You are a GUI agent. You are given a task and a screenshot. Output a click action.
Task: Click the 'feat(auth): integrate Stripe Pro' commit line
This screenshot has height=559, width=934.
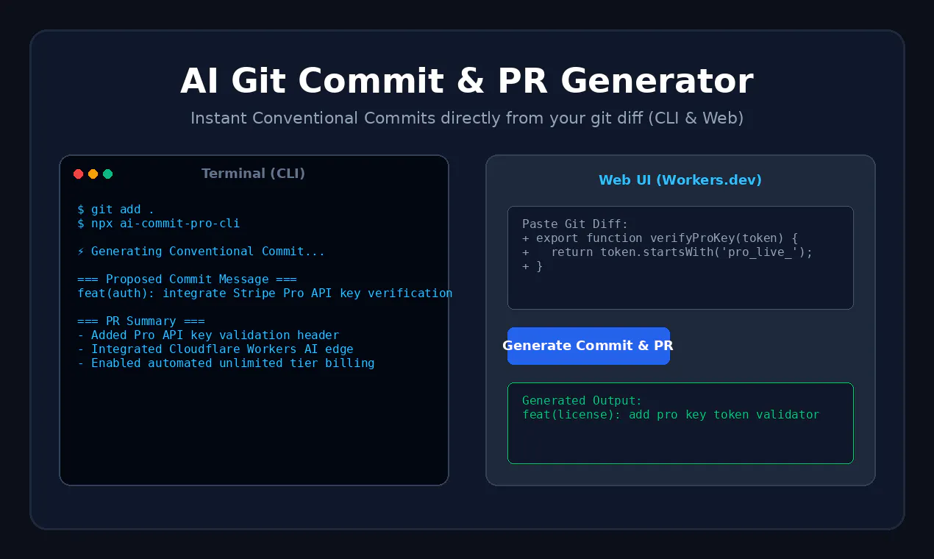[265, 293]
